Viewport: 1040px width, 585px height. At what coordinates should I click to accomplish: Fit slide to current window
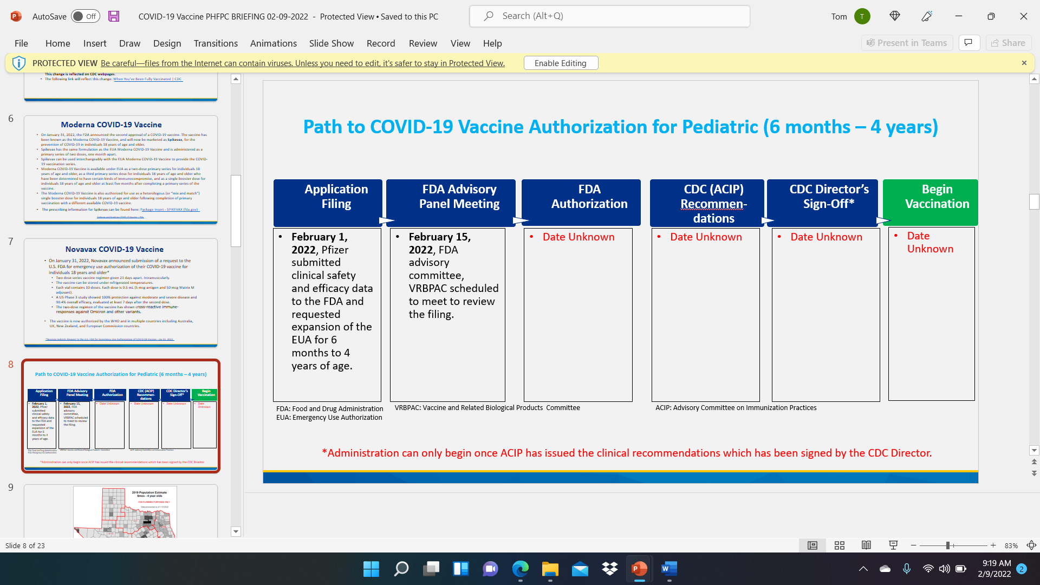click(1031, 545)
